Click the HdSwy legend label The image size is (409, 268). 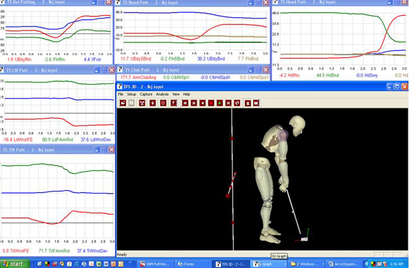[367, 76]
